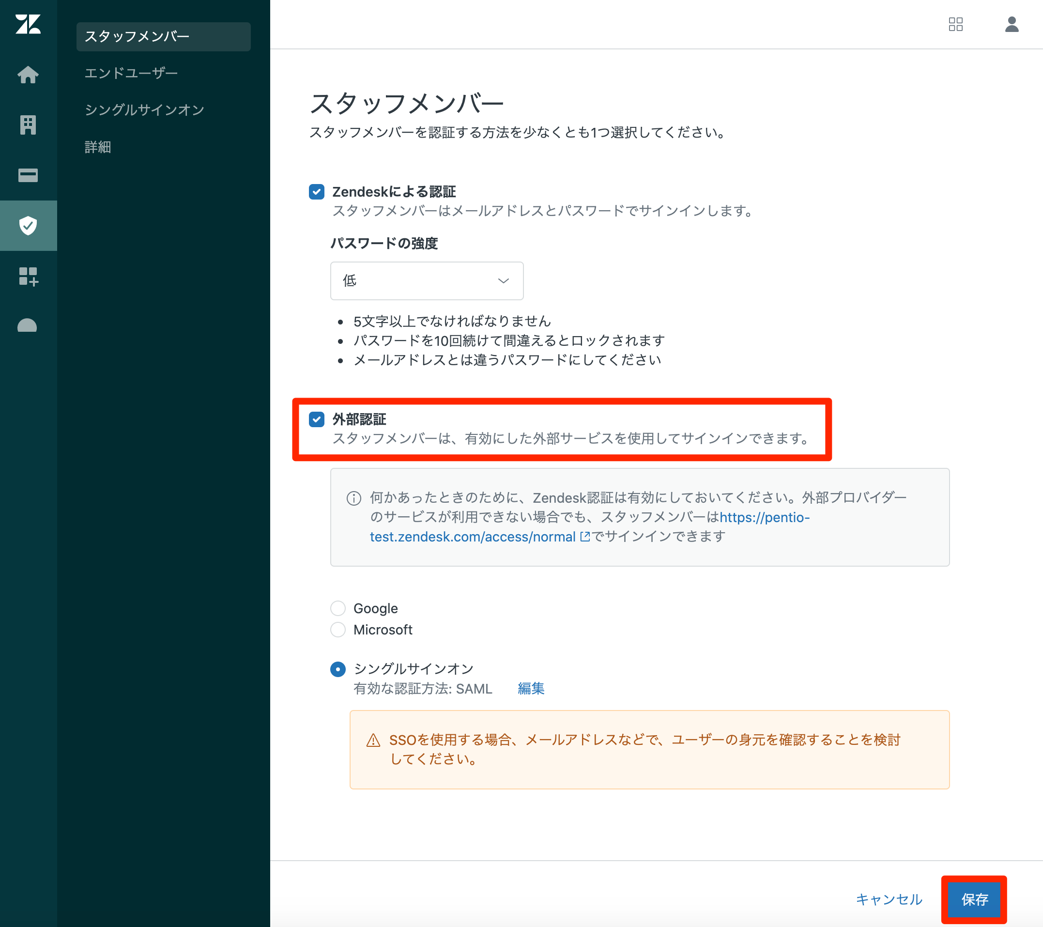Click 編集 link next to SAML
This screenshot has height=927, width=1043.
[531, 689]
